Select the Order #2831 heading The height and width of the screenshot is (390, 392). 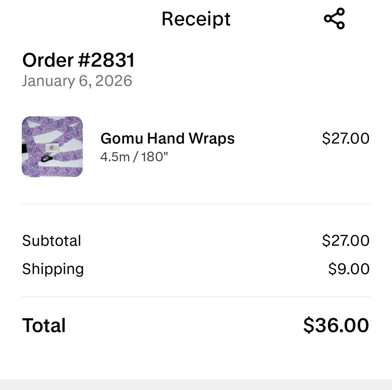click(x=78, y=60)
